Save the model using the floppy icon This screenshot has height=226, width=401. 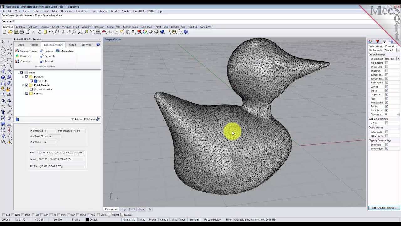coord(16,32)
